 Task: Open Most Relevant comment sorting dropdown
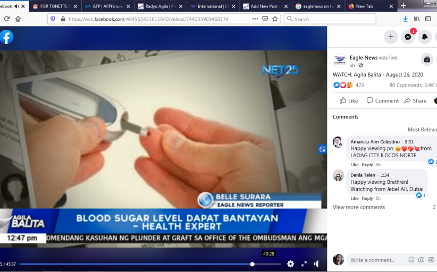[x=422, y=130]
